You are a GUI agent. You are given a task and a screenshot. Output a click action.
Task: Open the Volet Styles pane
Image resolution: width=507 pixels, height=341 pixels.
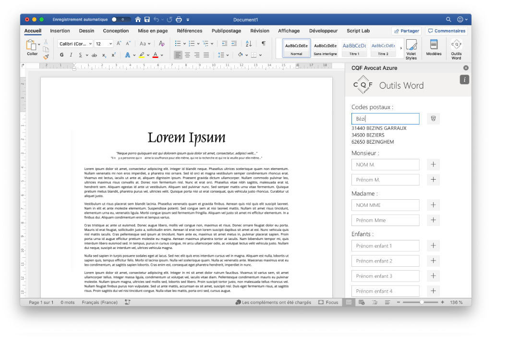(411, 49)
